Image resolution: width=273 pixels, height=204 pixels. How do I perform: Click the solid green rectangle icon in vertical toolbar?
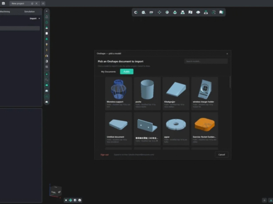pos(47,85)
